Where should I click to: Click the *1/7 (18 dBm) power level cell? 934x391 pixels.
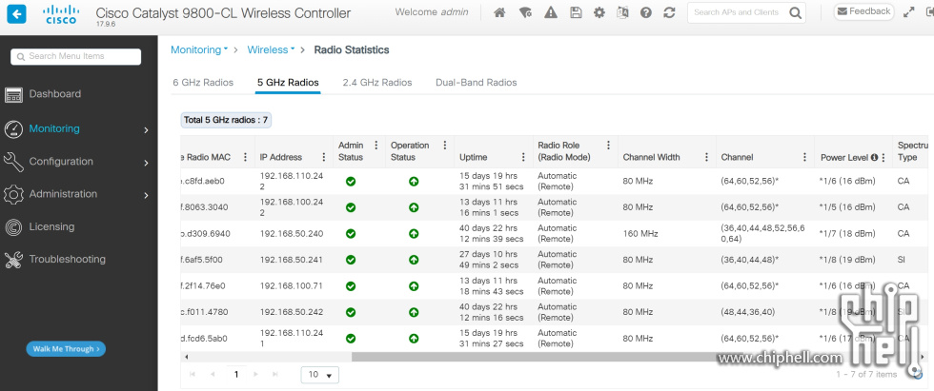coord(847,233)
